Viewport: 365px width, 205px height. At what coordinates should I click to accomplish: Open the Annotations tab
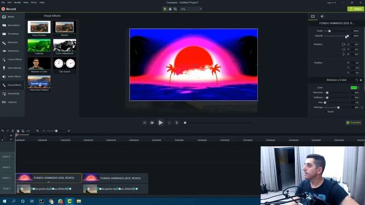12,25
